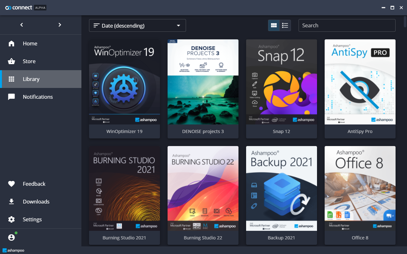Click the Notifications speech bubble icon
The height and width of the screenshot is (254, 407).
coord(11,97)
